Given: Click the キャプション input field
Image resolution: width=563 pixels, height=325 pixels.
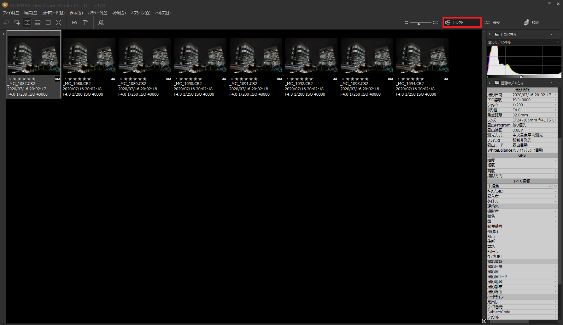Looking at the screenshot, I should [534, 191].
